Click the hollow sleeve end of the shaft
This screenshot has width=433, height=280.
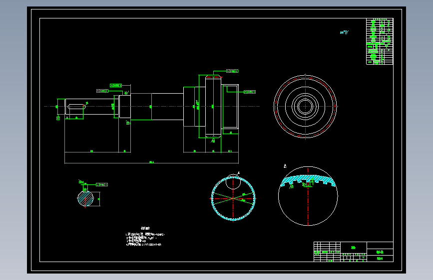(x=230, y=107)
